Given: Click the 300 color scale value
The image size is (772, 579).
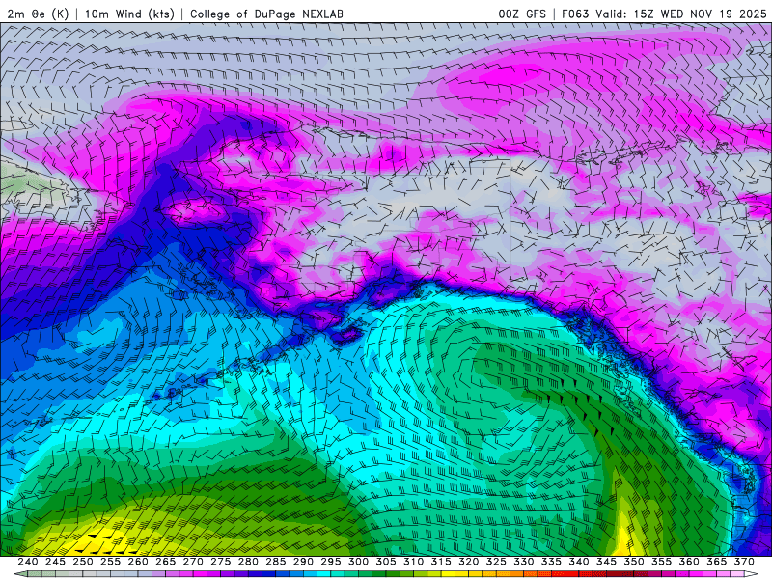Looking at the screenshot, I should pos(358,562).
